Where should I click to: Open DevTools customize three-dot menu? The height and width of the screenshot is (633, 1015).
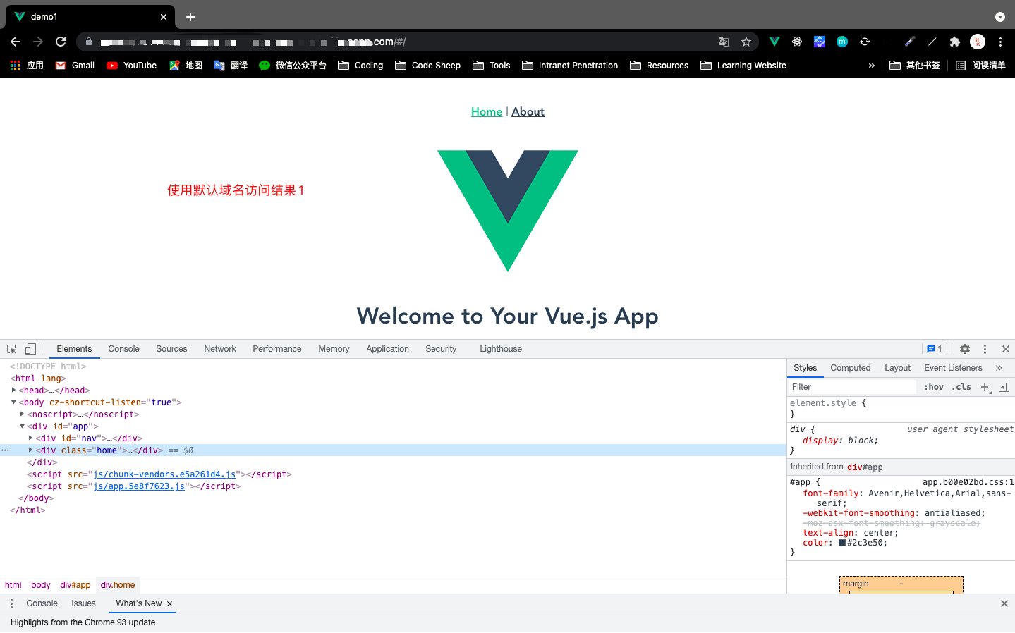point(985,349)
